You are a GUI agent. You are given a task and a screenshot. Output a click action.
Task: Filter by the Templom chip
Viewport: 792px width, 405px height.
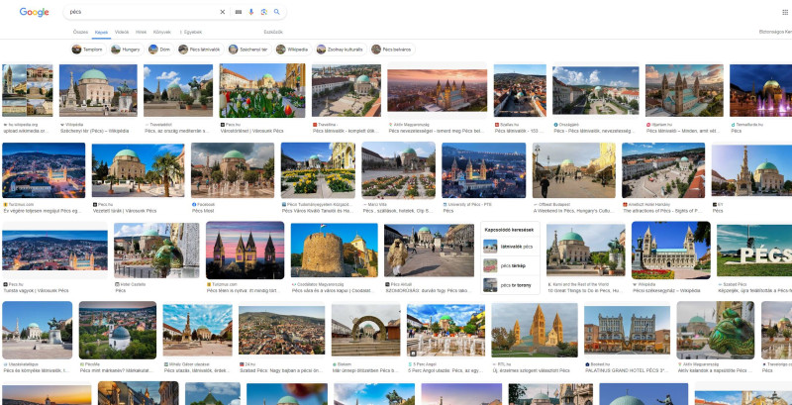[88, 50]
